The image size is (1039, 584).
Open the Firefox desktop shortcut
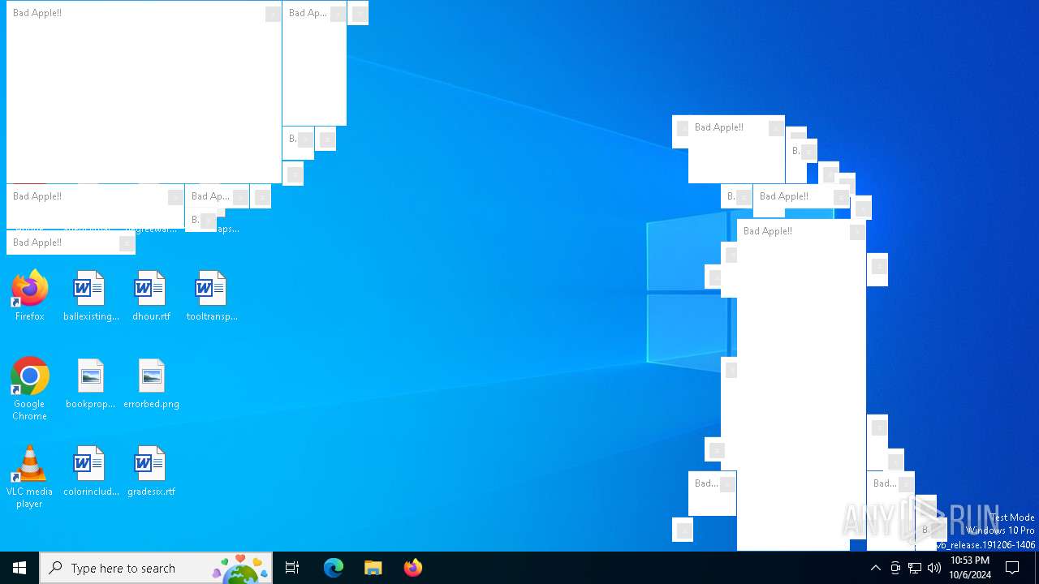29,296
